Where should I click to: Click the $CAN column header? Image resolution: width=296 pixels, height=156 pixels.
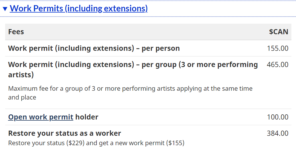tap(279, 32)
